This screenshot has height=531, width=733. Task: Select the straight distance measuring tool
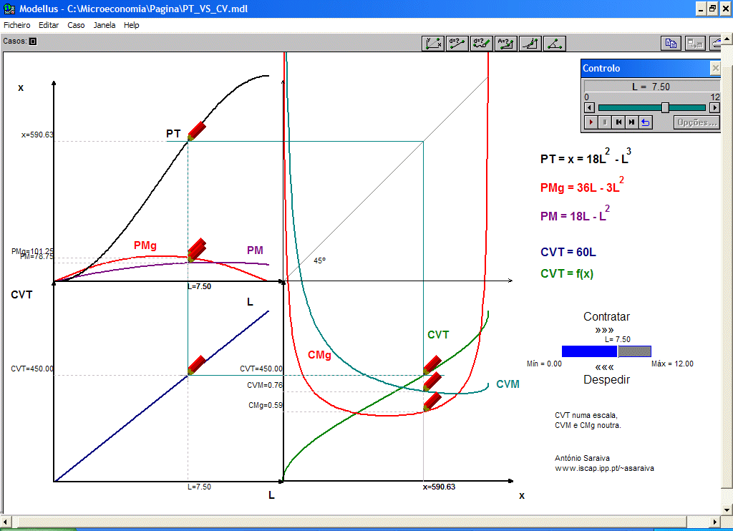click(x=457, y=43)
